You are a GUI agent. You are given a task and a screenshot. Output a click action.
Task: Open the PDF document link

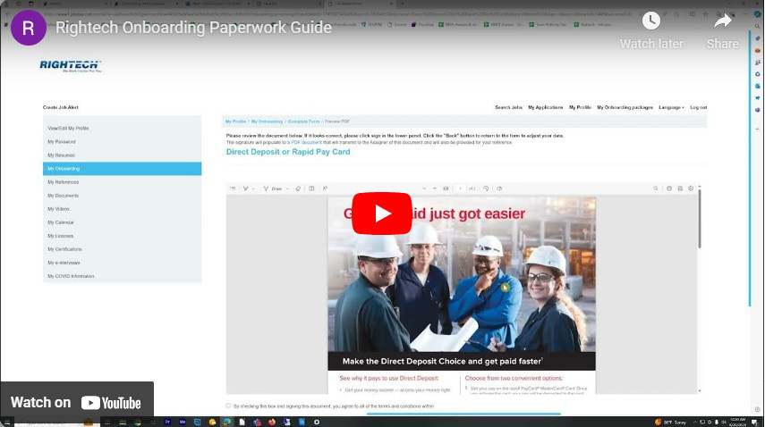point(306,143)
